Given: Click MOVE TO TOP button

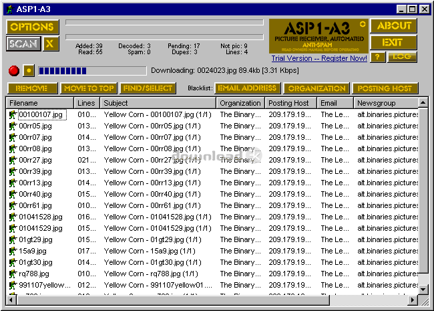Looking at the screenshot, I should [89, 88].
